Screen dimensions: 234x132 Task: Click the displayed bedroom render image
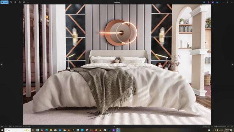tap(117, 65)
